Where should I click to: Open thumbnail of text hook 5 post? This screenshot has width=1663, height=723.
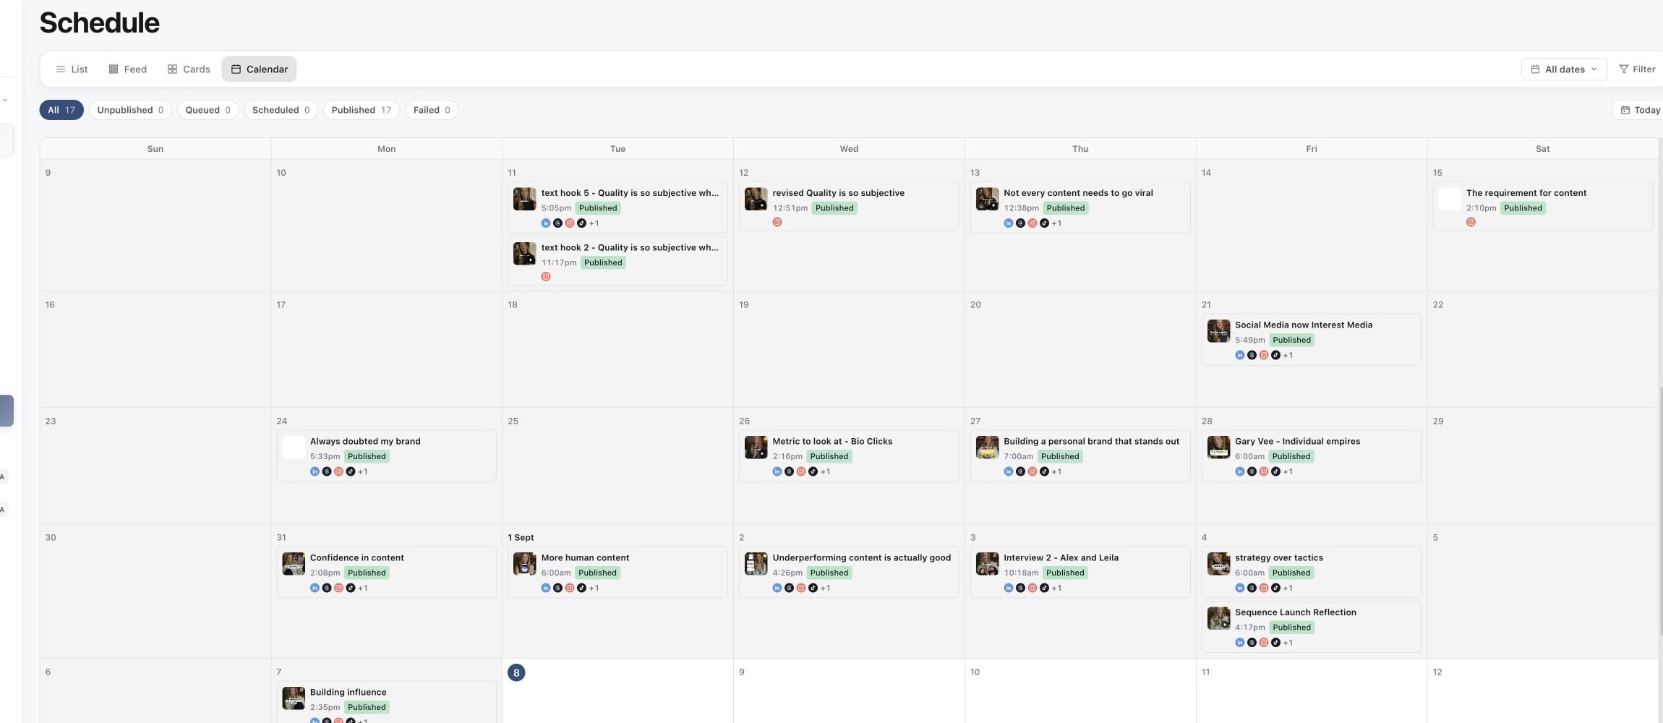coord(524,199)
